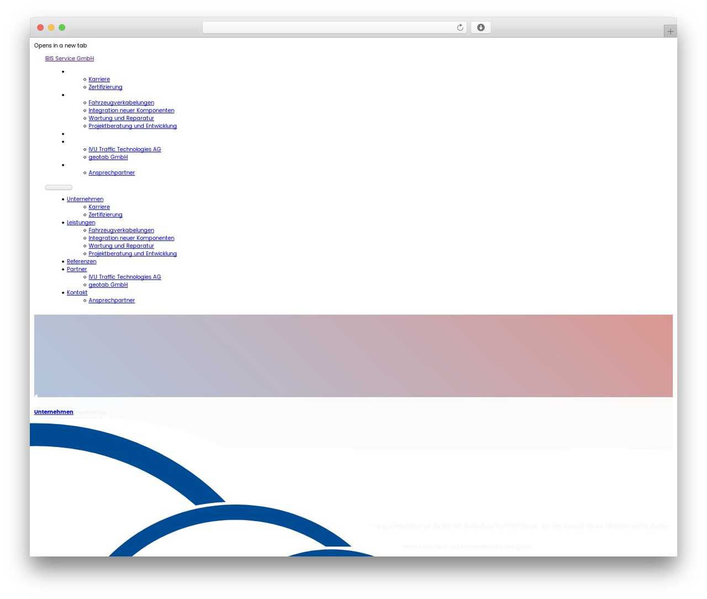The height and width of the screenshot is (599, 707).
Task: Open a new tab with the plus icon
Action: pos(670,31)
